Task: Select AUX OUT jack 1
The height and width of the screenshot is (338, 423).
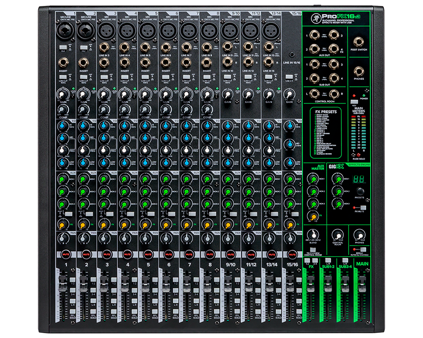Action: pos(314,35)
